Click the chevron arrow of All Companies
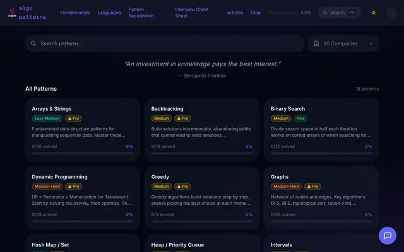The height and width of the screenshot is (252, 404). pos(371,43)
